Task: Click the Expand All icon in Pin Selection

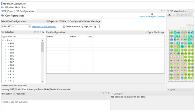Action: (38, 32)
